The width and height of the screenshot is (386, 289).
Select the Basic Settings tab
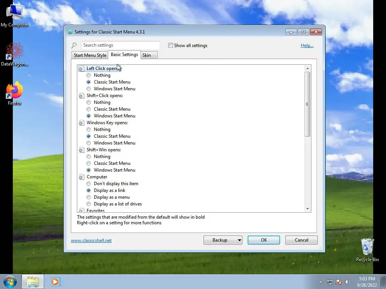pos(124,55)
